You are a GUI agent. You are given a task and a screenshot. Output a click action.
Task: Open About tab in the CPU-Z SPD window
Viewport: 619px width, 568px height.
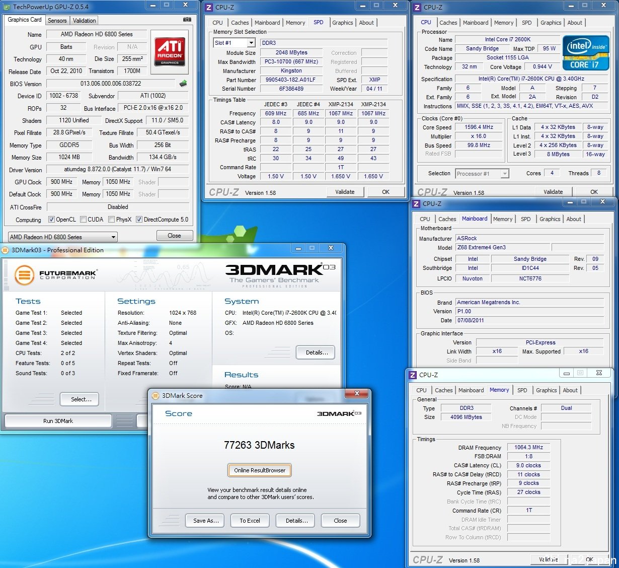pyautogui.click(x=366, y=23)
